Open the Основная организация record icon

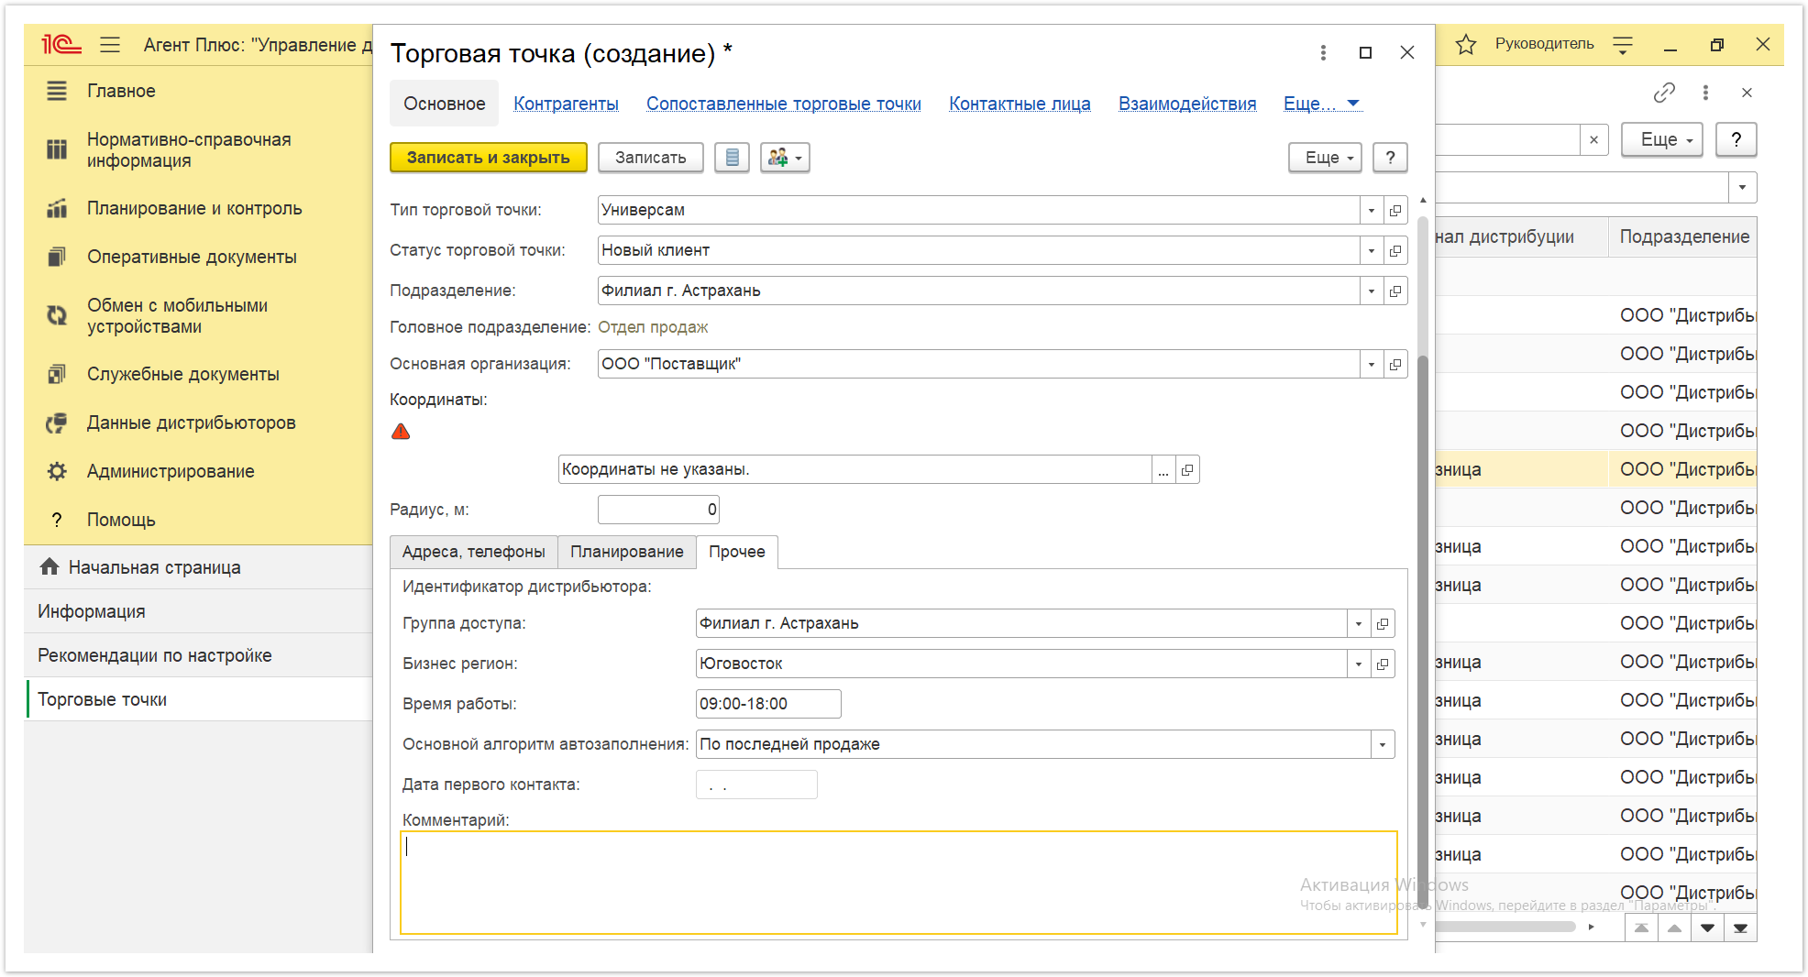click(x=1395, y=364)
